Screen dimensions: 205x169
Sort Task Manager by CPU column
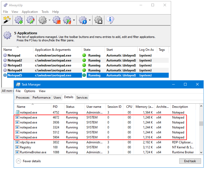click(x=129, y=107)
